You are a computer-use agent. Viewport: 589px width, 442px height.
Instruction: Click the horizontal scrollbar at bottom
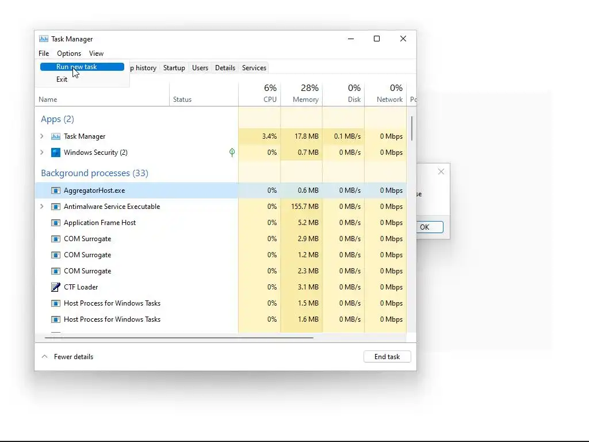179,338
